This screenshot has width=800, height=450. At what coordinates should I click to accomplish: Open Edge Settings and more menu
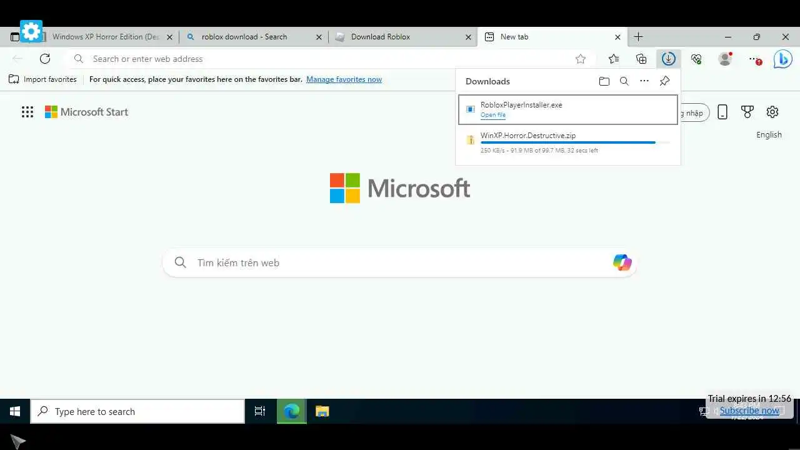click(754, 59)
